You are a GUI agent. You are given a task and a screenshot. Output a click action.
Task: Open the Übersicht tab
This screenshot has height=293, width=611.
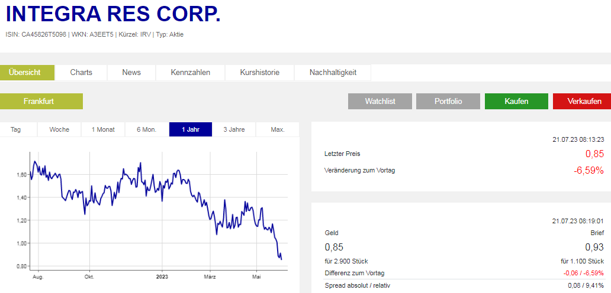pyautogui.click(x=27, y=73)
